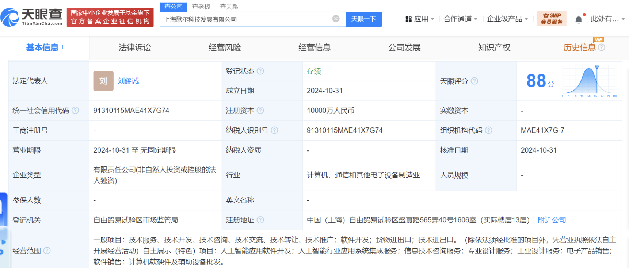
Task: Expand the 应用 dropdown menu
Action: coord(420,19)
